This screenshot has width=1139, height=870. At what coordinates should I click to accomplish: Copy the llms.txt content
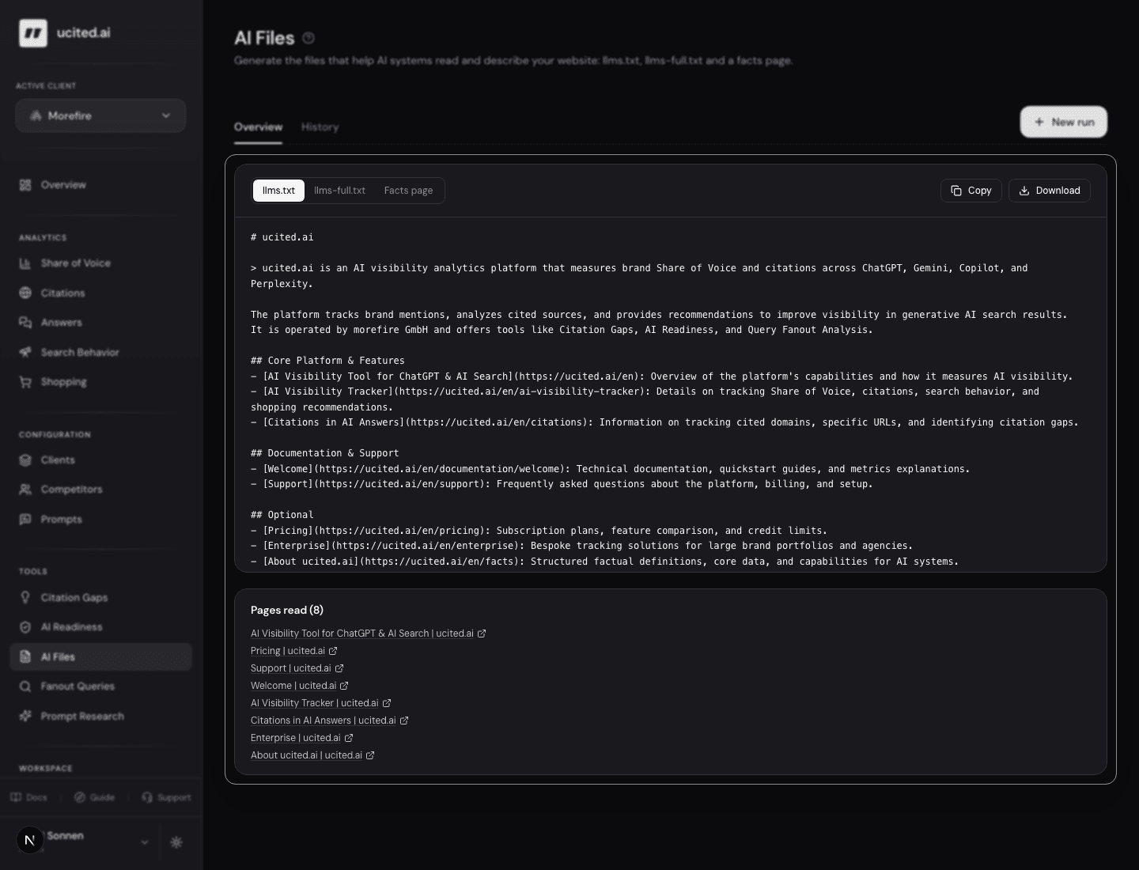[971, 191]
